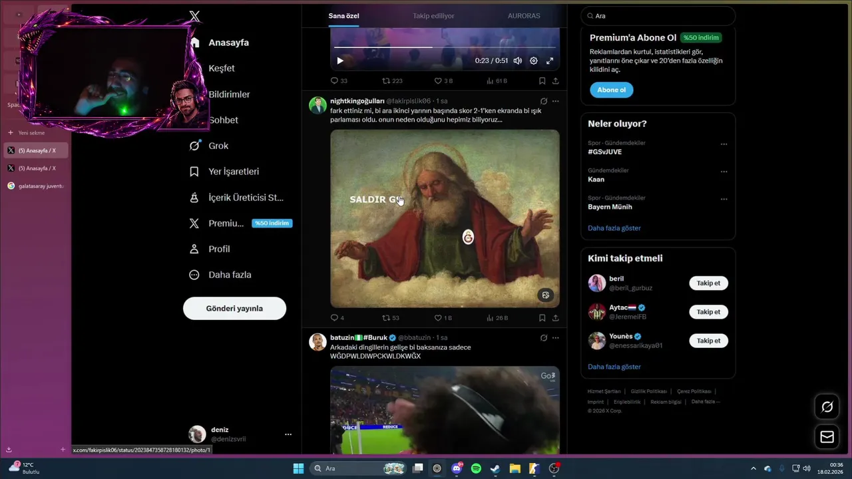Image resolution: width=852 pixels, height=479 pixels.
Task: Follow Aytac with Takip et
Action: pyautogui.click(x=708, y=312)
